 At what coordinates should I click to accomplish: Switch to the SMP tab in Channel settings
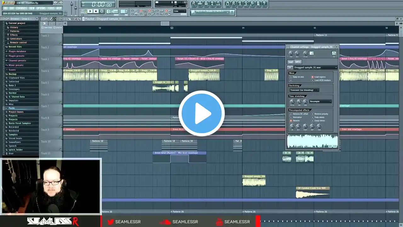(291, 62)
